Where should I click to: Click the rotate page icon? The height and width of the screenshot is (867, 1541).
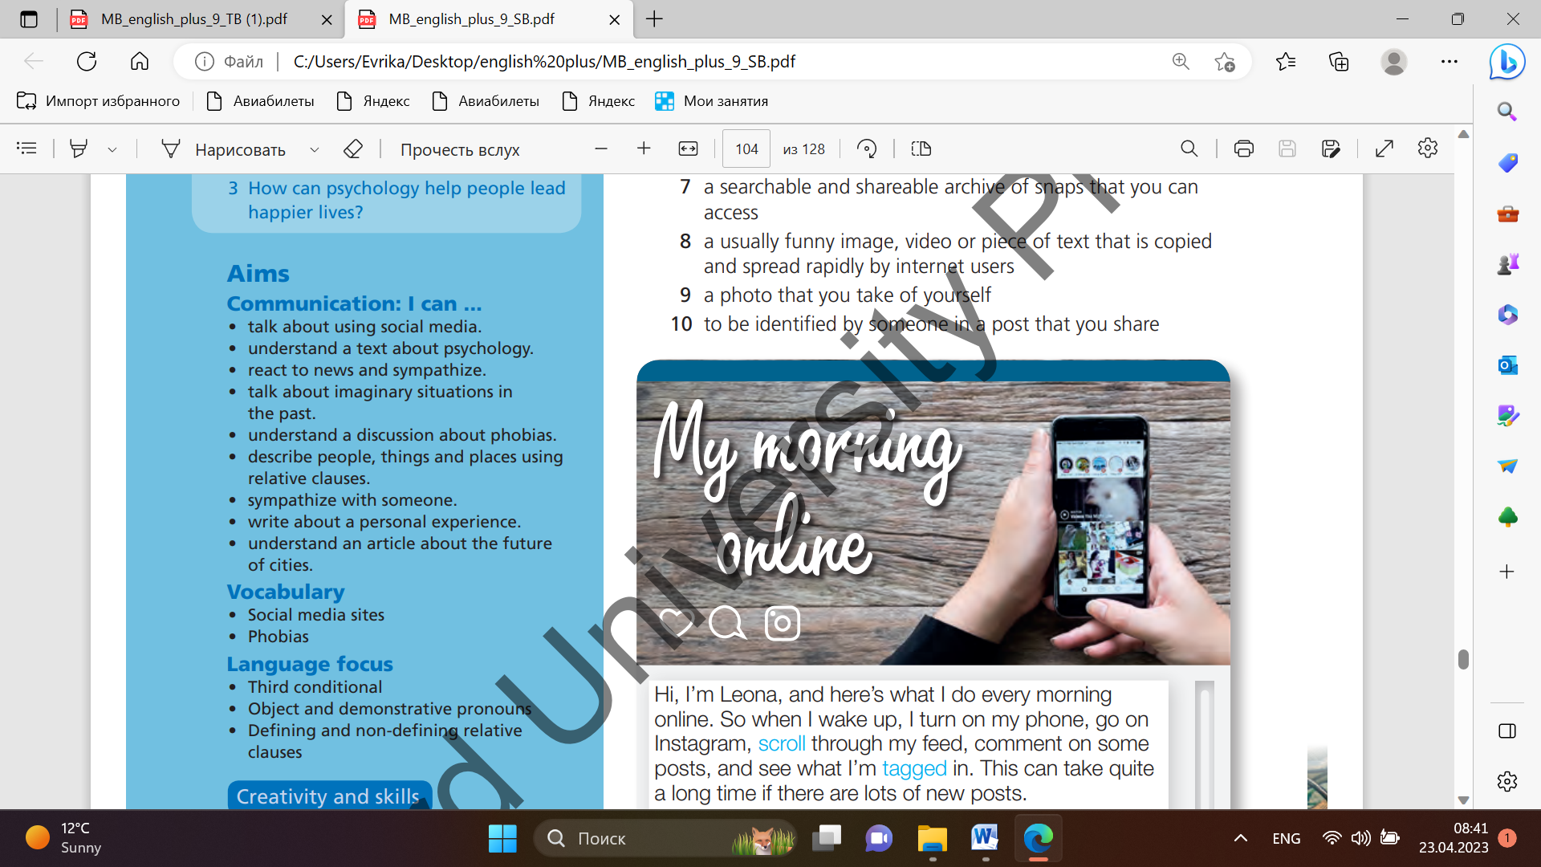point(867,149)
